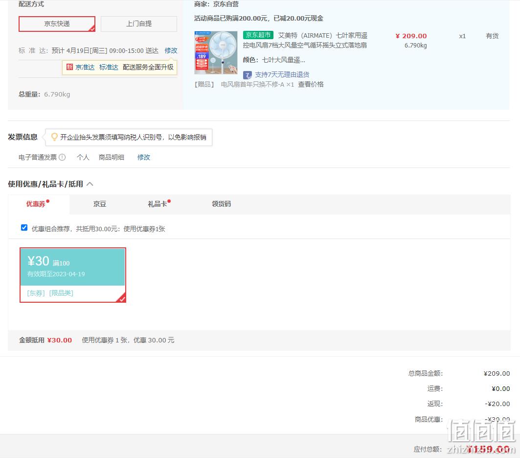Click the 金额抵用 ¥30.00 amount
Screen dimensions: 520x458
click(x=59, y=340)
